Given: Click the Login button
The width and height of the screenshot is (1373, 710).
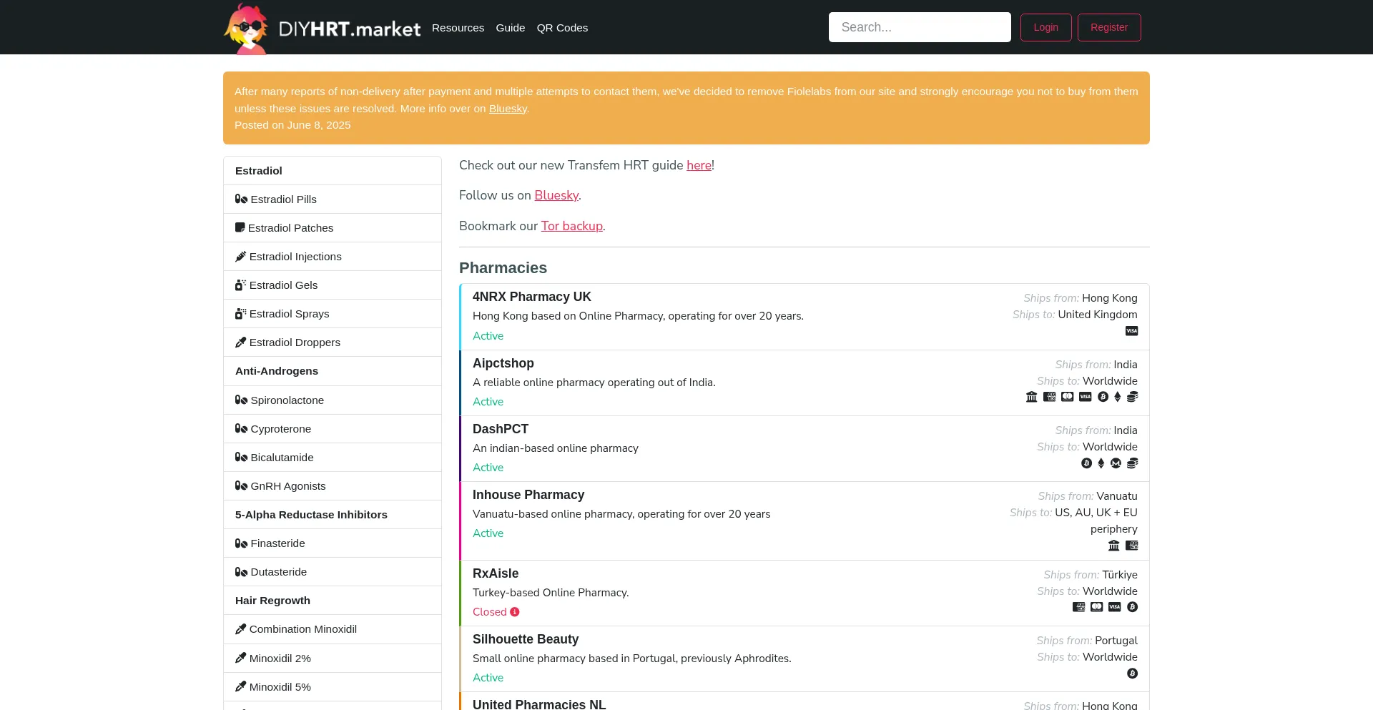Looking at the screenshot, I should point(1045,27).
